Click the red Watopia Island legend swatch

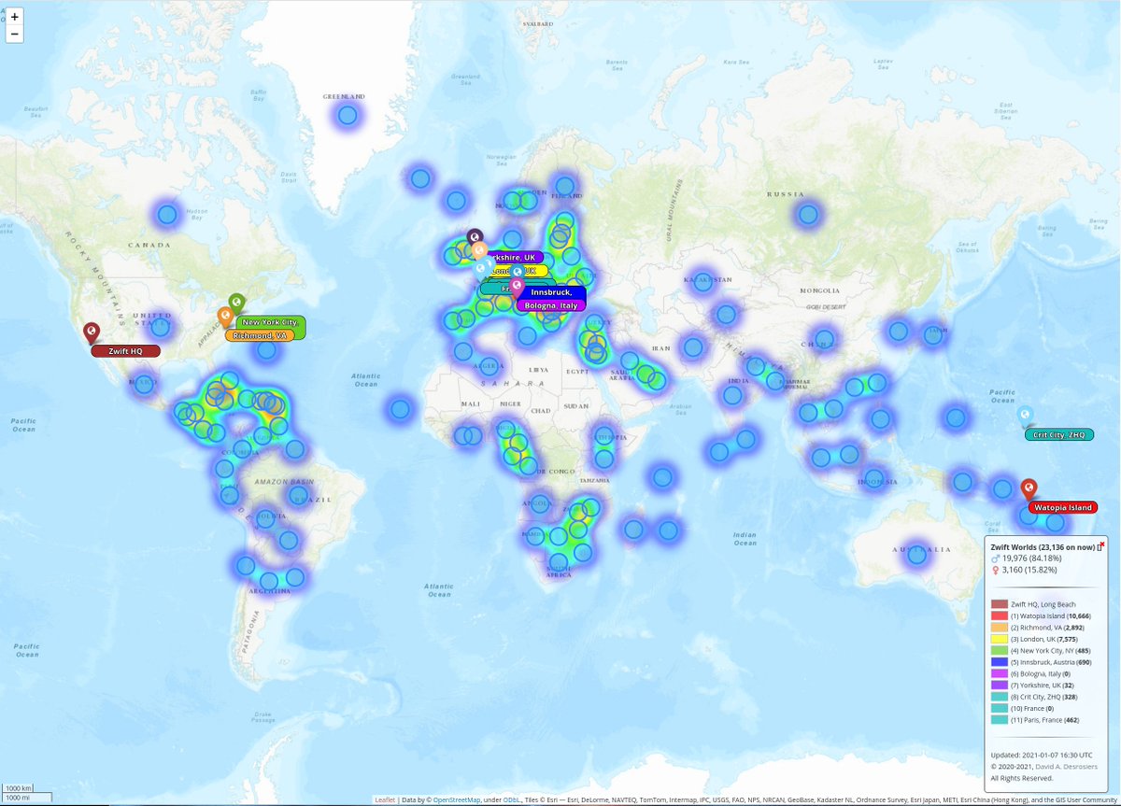1000,616
